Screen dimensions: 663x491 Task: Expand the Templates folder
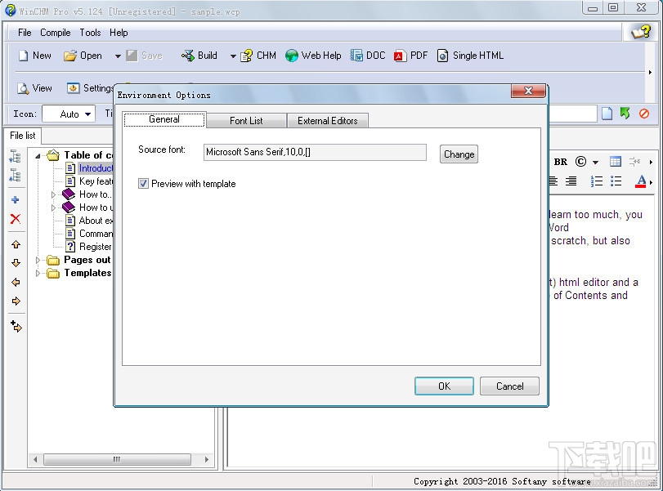coord(38,274)
